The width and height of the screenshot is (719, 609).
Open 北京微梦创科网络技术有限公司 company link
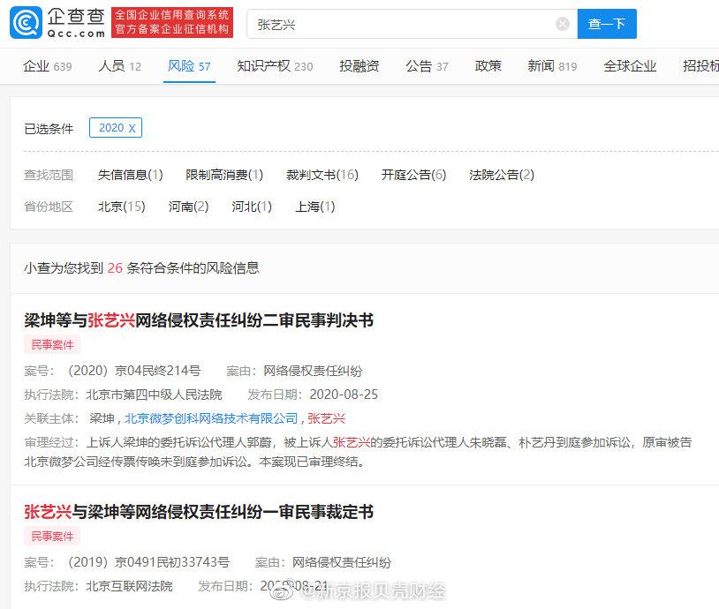[x=211, y=418]
